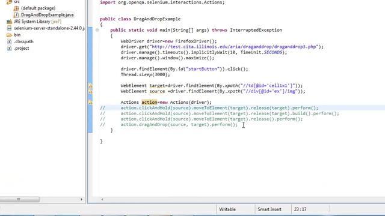Click the highlighted action variable name
The image size is (385, 216).
tap(149, 102)
